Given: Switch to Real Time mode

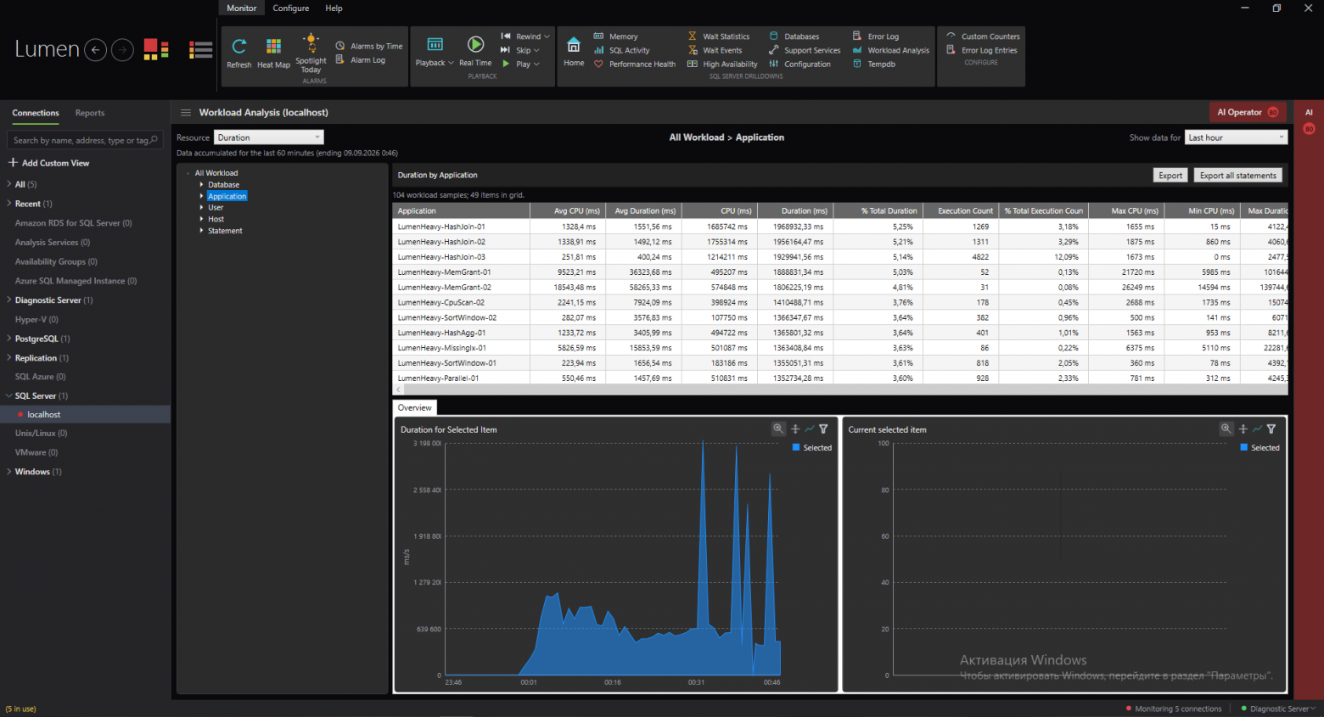Looking at the screenshot, I should 475,51.
